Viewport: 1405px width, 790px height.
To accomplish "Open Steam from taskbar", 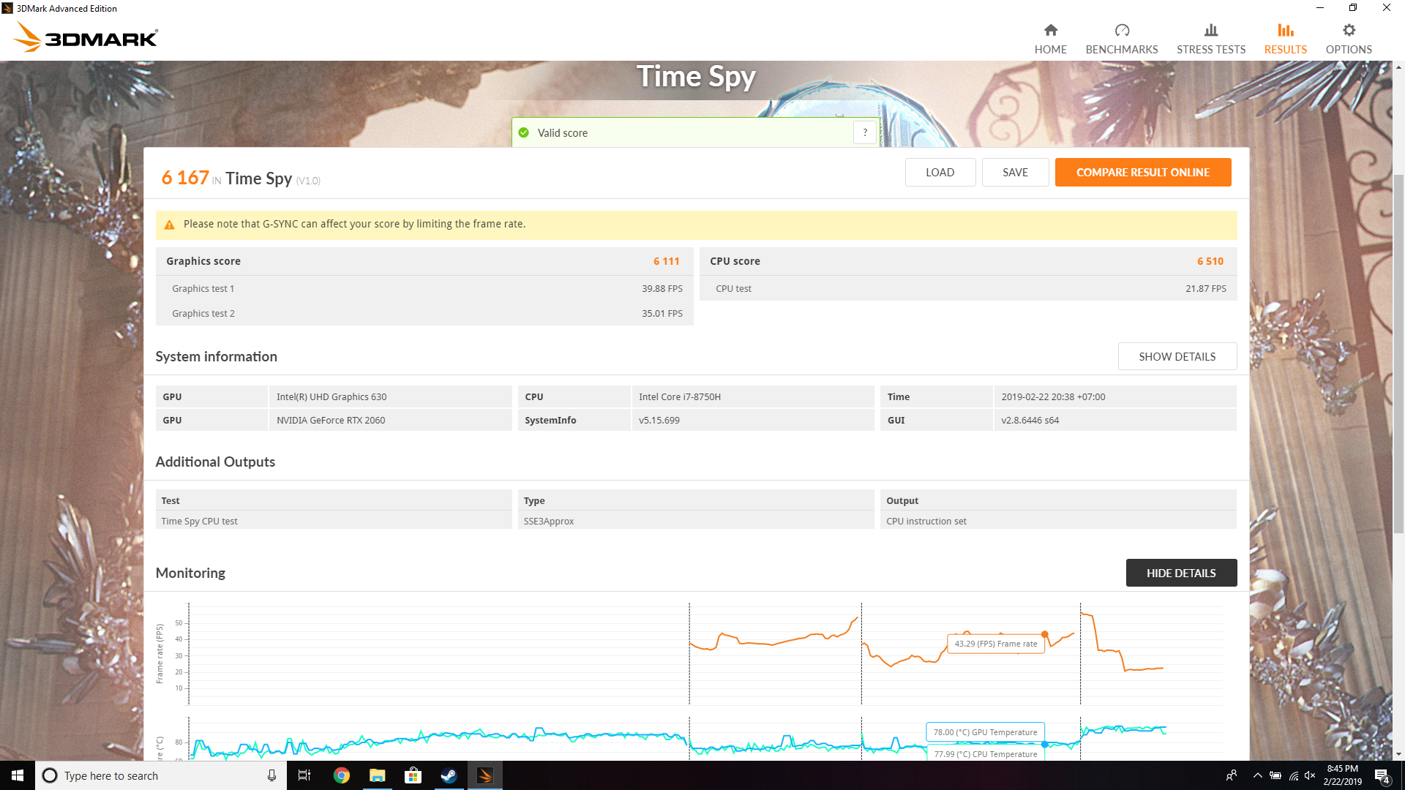I will coord(449,775).
